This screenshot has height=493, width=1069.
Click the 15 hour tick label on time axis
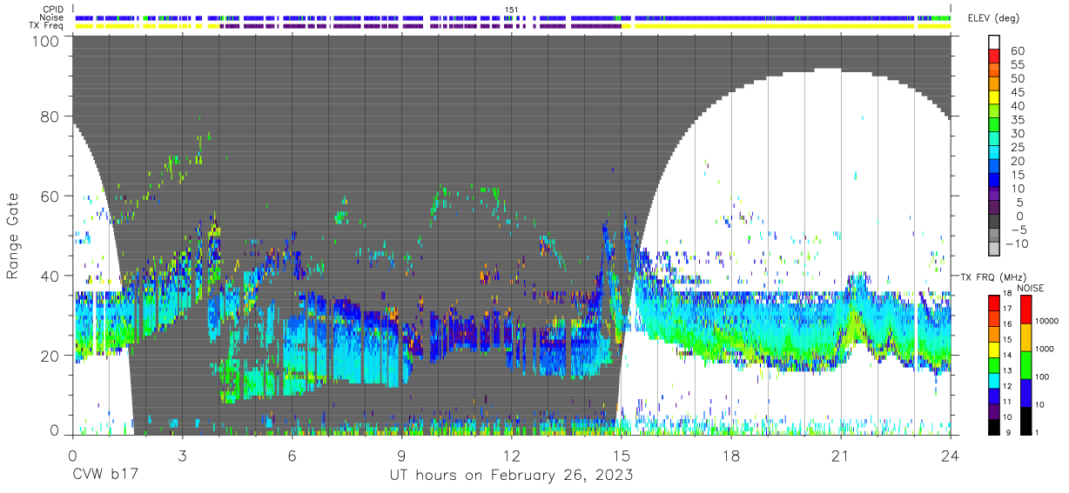pos(621,455)
